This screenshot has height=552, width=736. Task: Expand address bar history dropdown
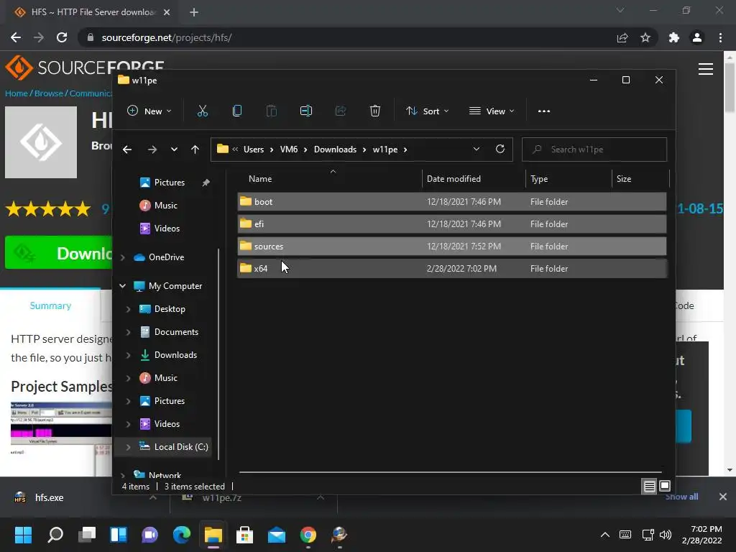click(x=477, y=149)
